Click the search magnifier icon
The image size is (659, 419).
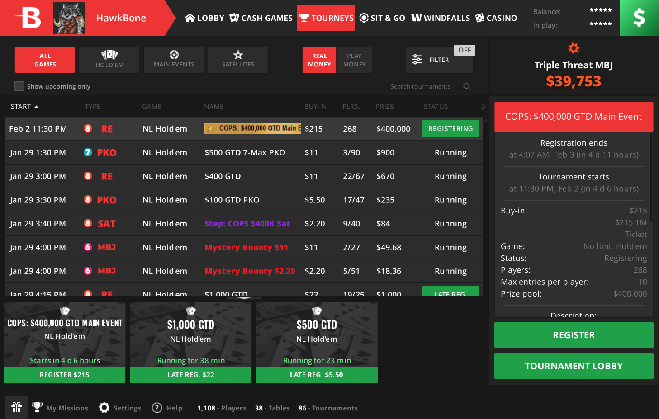[467, 86]
